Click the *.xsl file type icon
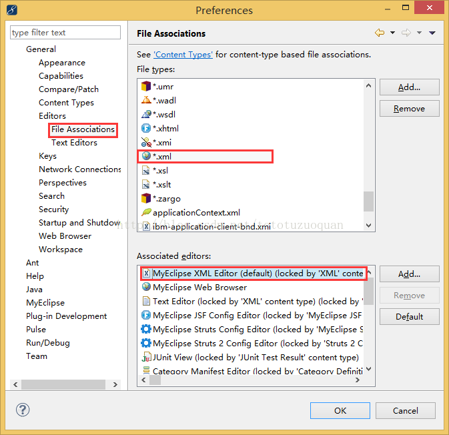 [146, 170]
